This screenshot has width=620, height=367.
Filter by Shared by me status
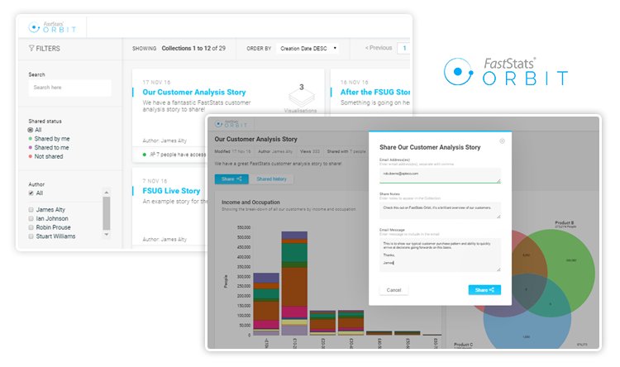[x=49, y=139]
